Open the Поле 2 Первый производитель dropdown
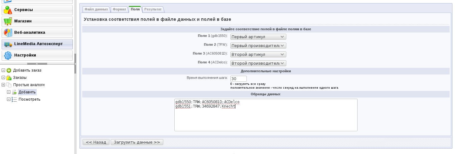The width and height of the screenshot is (455, 154). pos(258,46)
